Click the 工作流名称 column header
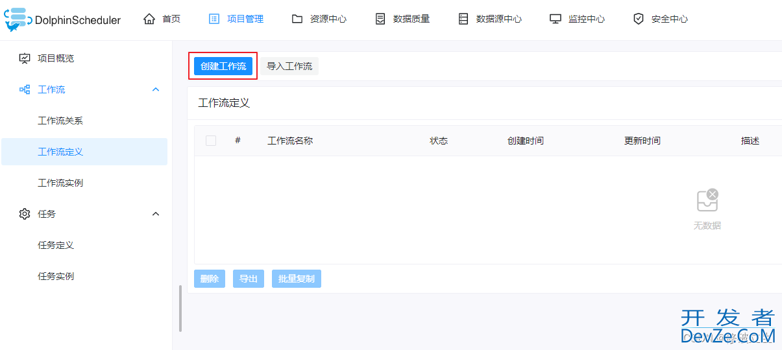This screenshot has width=782, height=350. [x=290, y=141]
